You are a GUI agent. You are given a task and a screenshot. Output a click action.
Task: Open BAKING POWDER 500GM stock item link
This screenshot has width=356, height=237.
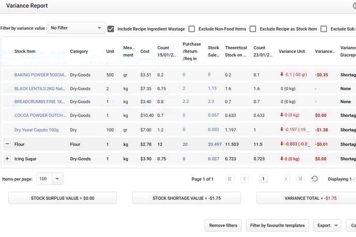point(40,75)
